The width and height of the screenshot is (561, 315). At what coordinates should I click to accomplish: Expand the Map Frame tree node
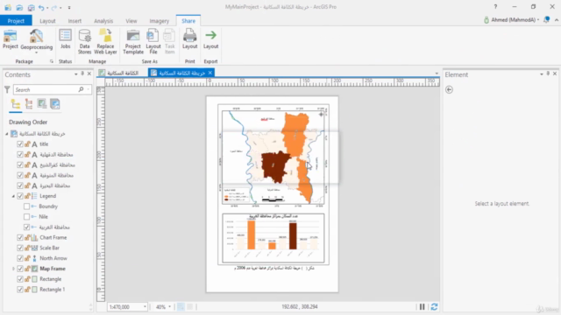13,269
